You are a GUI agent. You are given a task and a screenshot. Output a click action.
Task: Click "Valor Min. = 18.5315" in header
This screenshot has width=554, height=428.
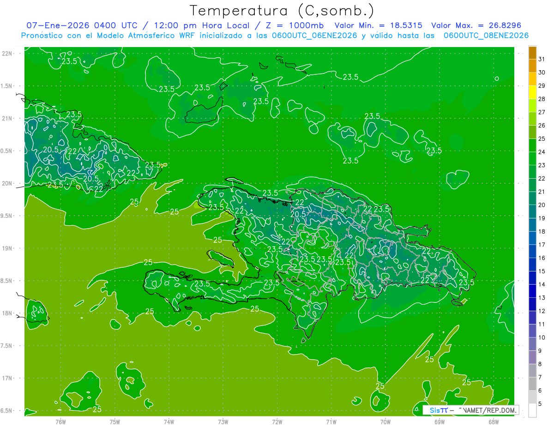378,25
